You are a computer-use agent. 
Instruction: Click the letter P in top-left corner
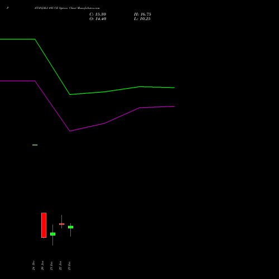(8, 8)
